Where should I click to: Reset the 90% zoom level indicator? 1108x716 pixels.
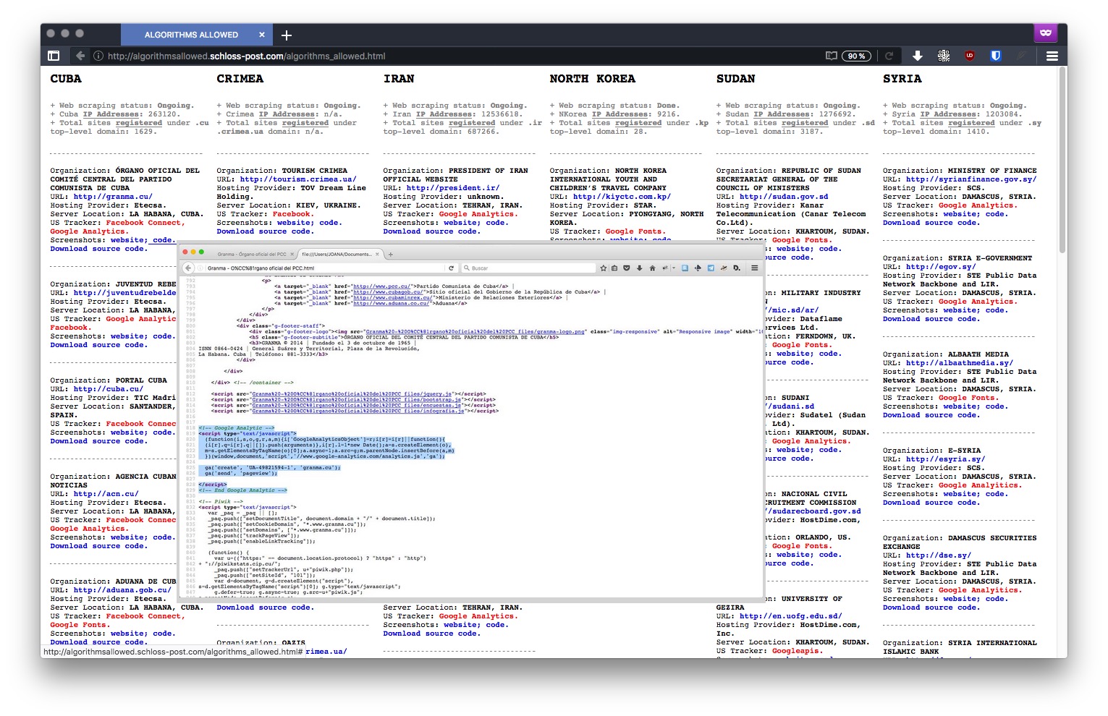tap(856, 56)
